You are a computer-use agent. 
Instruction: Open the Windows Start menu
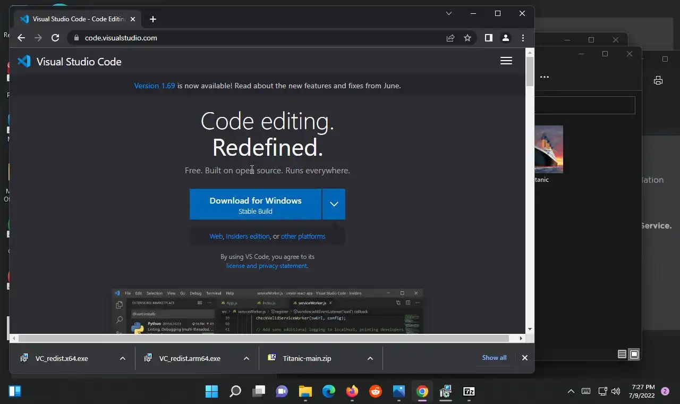pyautogui.click(x=211, y=392)
